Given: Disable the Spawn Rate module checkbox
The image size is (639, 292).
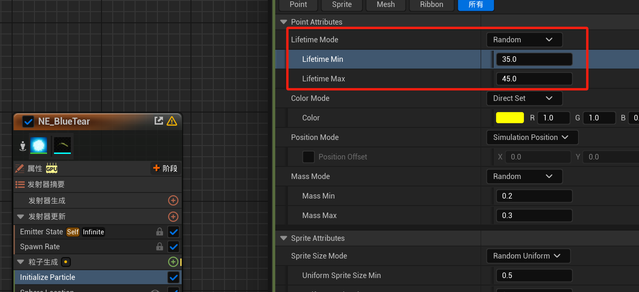Looking at the screenshot, I should (x=174, y=246).
